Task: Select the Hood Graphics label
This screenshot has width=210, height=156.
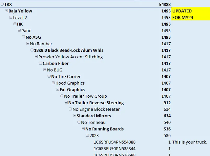Action: (x=70, y=83)
